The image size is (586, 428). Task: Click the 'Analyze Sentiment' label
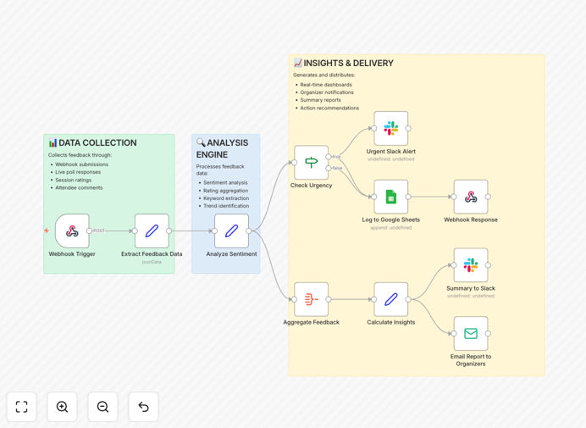tap(232, 254)
